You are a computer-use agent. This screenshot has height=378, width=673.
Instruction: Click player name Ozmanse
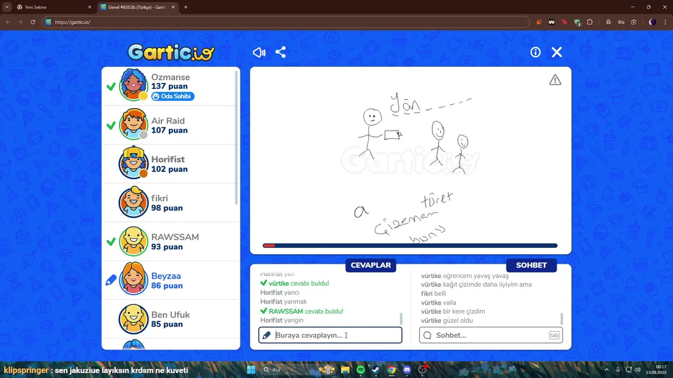click(170, 77)
